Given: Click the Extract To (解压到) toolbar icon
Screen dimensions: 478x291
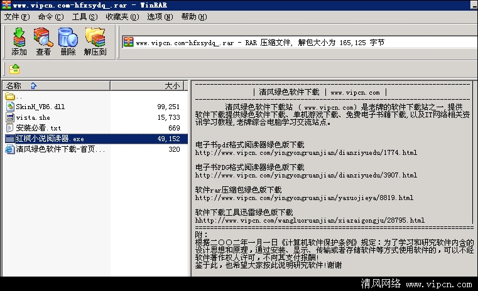Looking at the screenshot, I should tap(95, 41).
